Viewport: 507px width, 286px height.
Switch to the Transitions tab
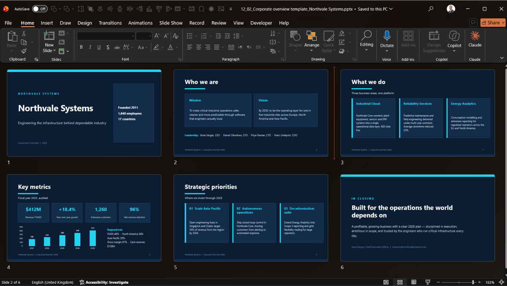[110, 23]
